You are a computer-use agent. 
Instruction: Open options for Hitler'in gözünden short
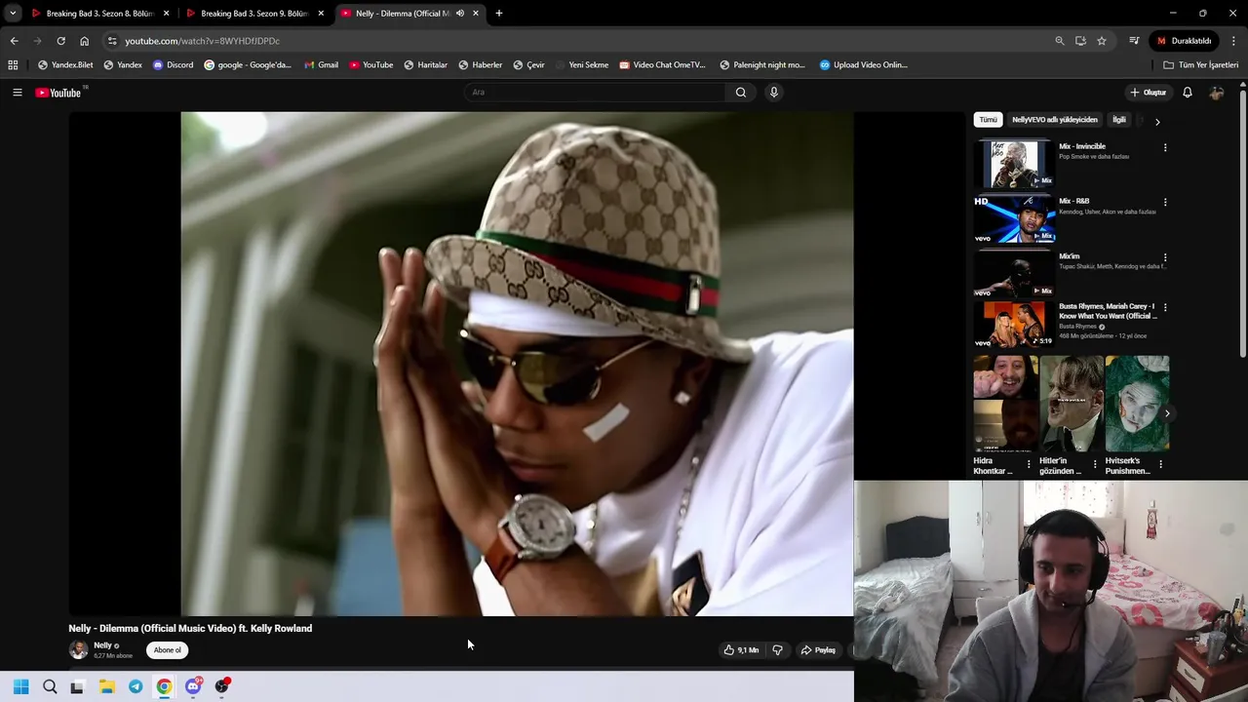(x=1094, y=464)
